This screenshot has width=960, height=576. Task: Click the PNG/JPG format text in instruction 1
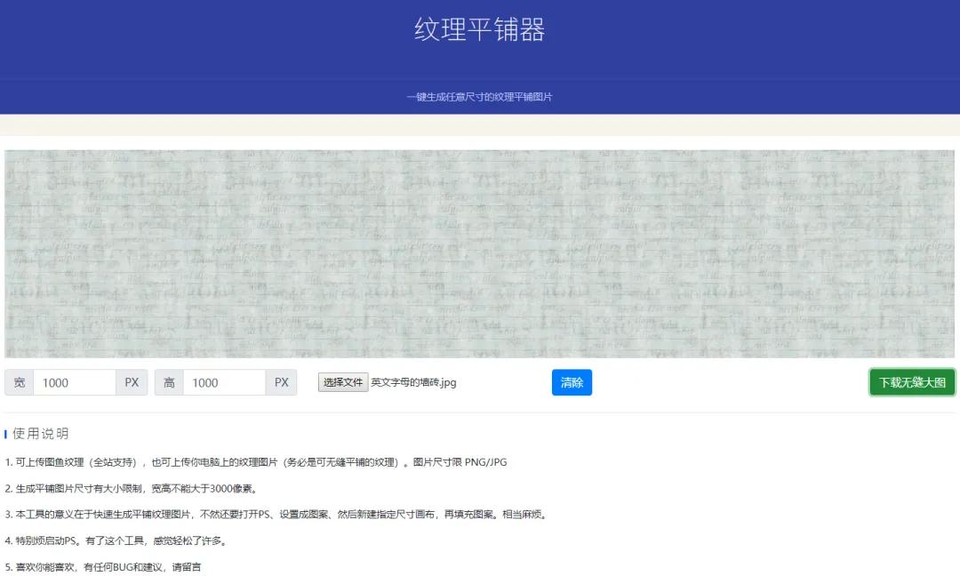(x=487, y=461)
